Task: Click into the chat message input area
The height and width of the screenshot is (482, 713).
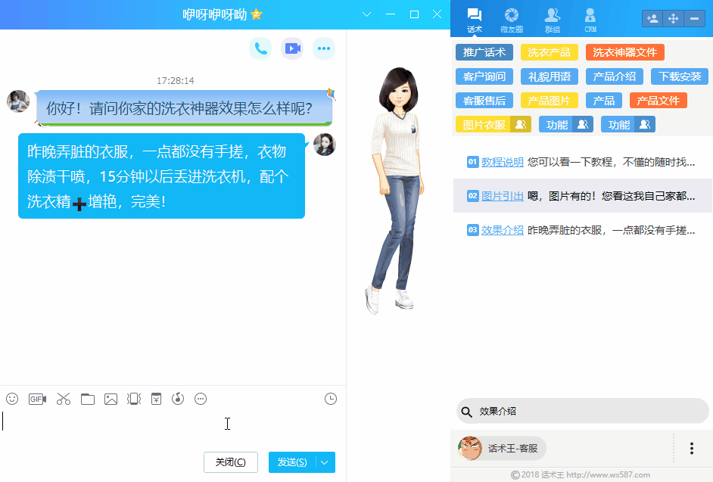Action: 173,428
